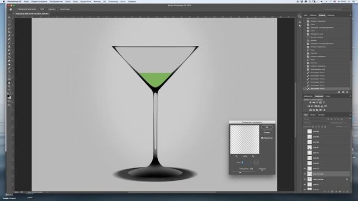The height and width of the screenshot is (201, 358).
Task: Click OK in Motion Blur dialog
Action: (267, 127)
